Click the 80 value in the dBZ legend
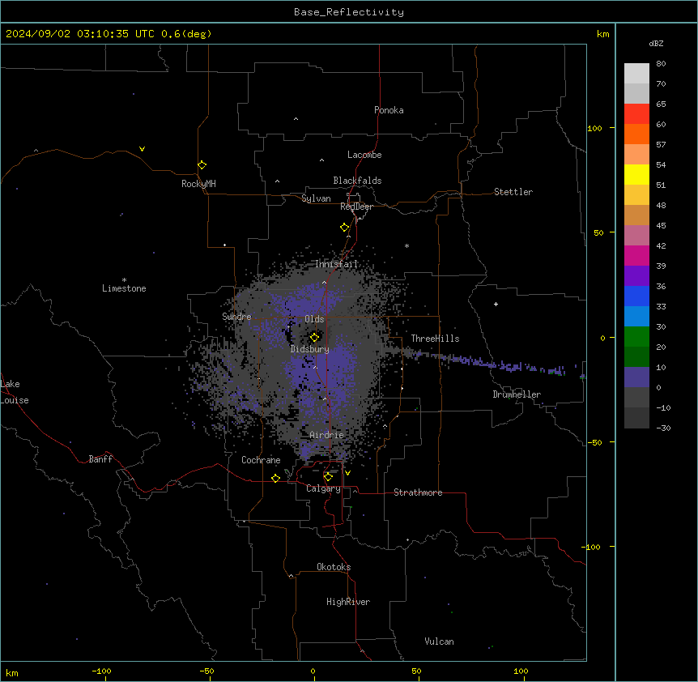 [x=661, y=64]
